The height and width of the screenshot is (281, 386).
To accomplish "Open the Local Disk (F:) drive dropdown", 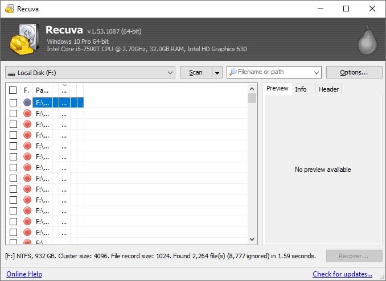I will [x=90, y=73].
